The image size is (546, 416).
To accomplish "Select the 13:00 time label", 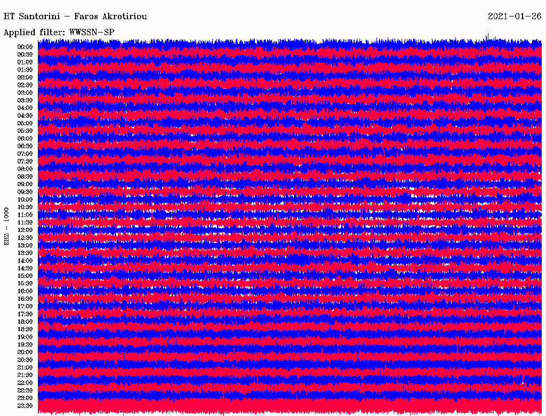I will [x=25, y=246].
